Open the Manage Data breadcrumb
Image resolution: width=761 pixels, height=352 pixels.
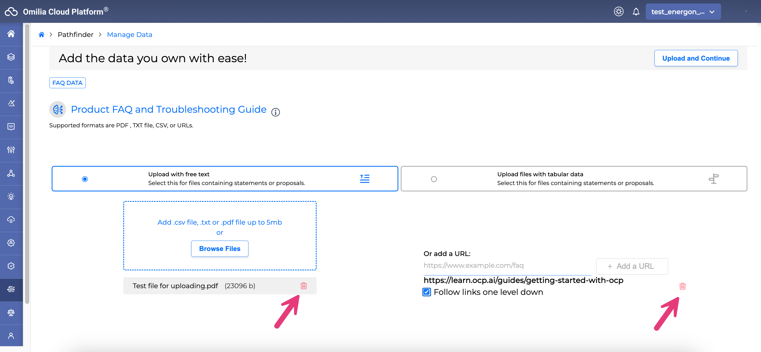pos(129,35)
